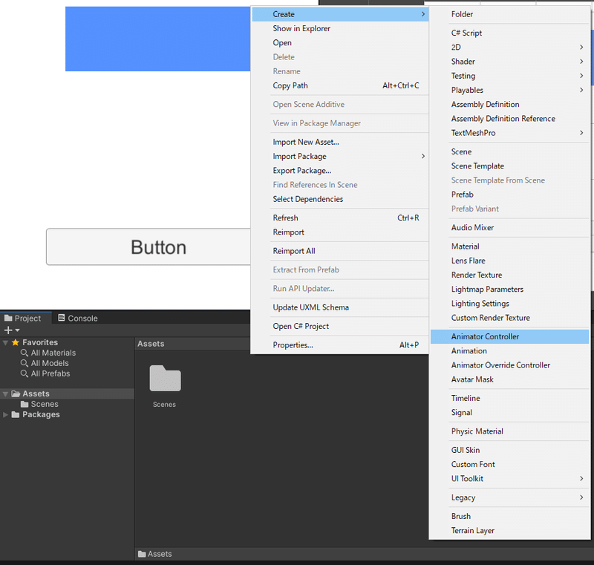This screenshot has width=594, height=565.
Task: Create a Timeline asset
Action: tap(509, 399)
